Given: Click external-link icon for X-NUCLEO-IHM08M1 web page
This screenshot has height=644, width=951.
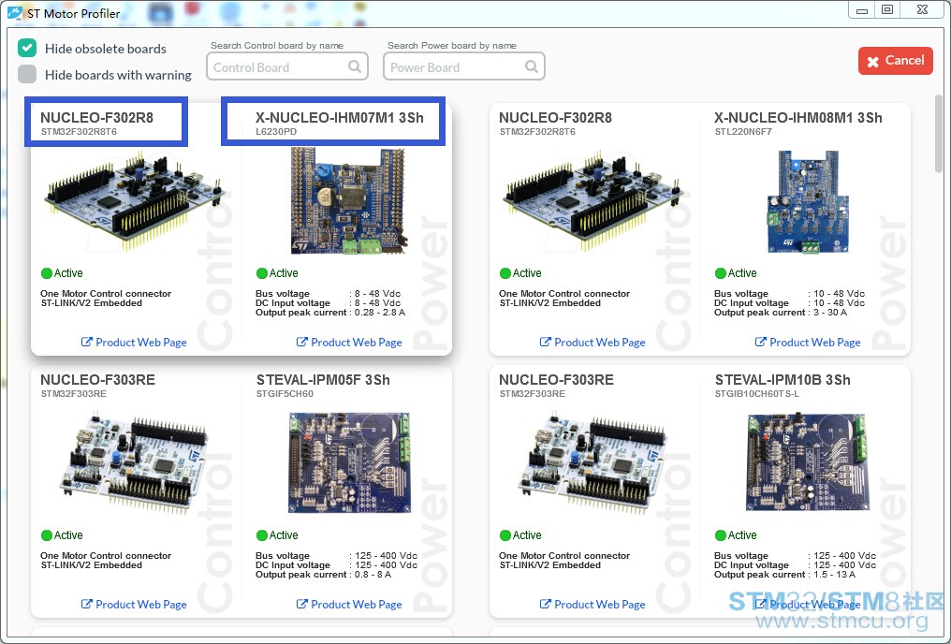Looking at the screenshot, I should [x=761, y=342].
